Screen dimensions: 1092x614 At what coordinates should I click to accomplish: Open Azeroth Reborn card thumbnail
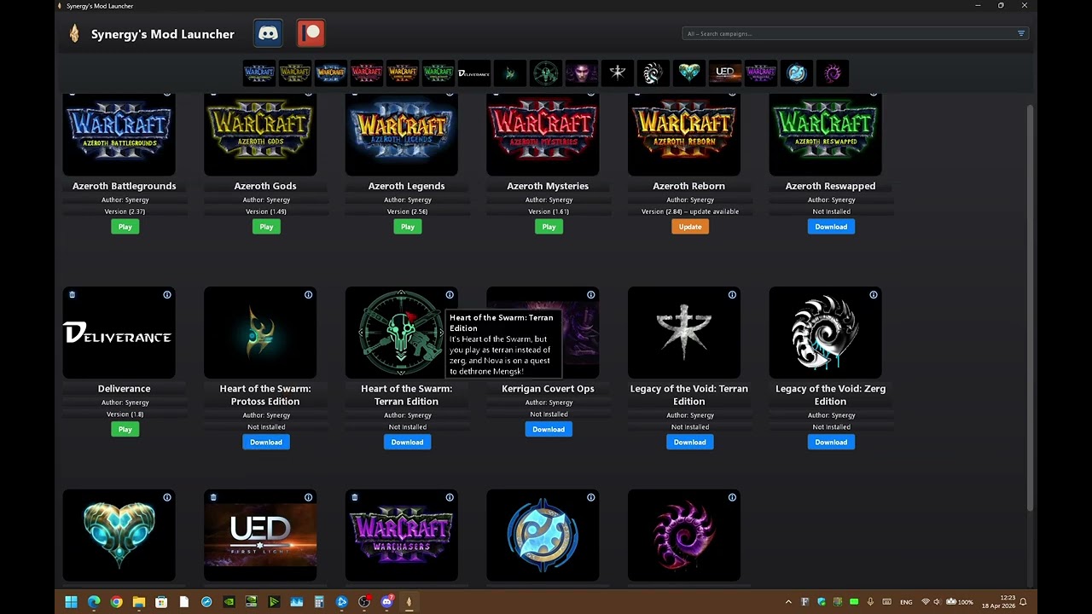684,134
